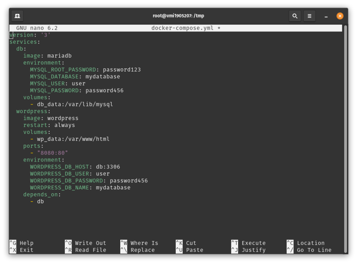Click the volumes: key under db
Image resolution: width=357 pixels, height=264 pixels.
pos(37,98)
